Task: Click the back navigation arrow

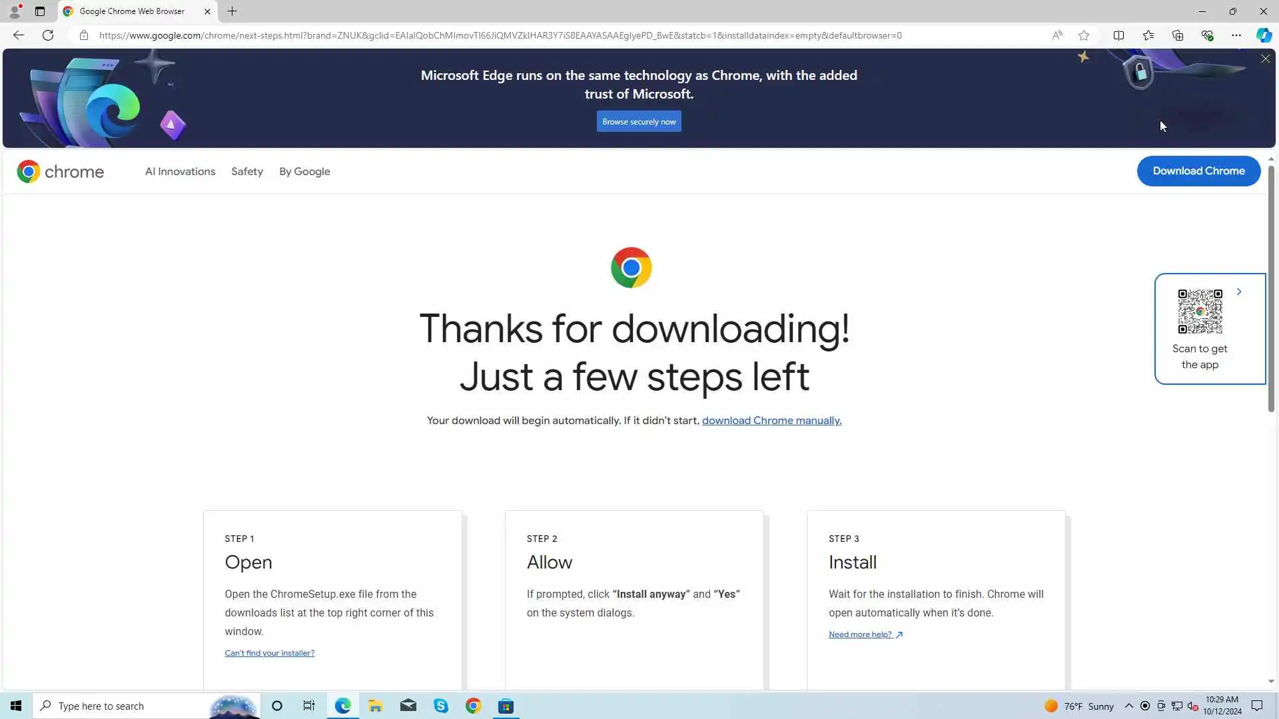Action: tap(19, 35)
